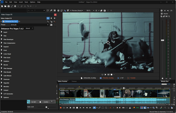
Task: Click Play under the video preview
Action: coord(105,74)
